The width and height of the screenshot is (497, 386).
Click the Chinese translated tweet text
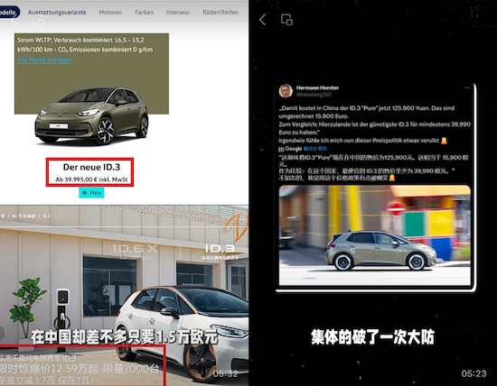tap(374, 168)
